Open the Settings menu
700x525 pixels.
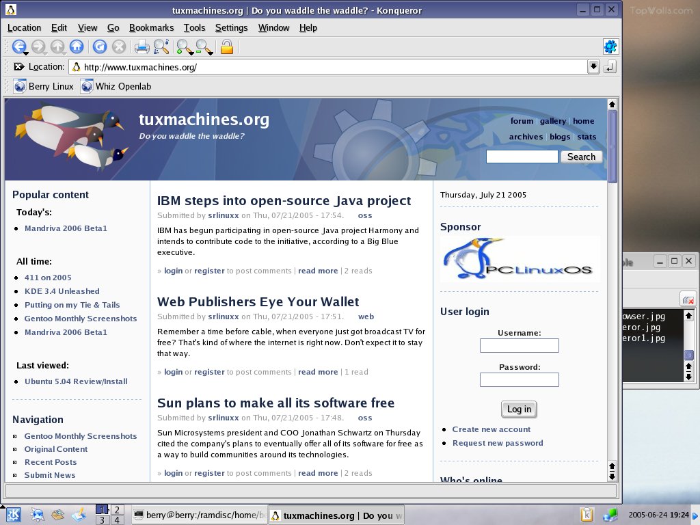[231, 27]
